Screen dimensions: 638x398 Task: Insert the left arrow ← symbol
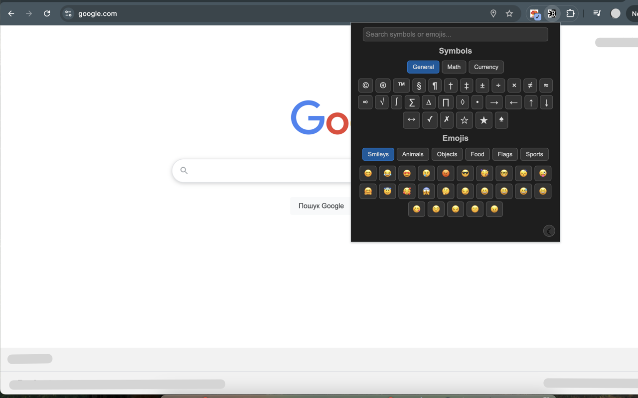click(x=513, y=102)
